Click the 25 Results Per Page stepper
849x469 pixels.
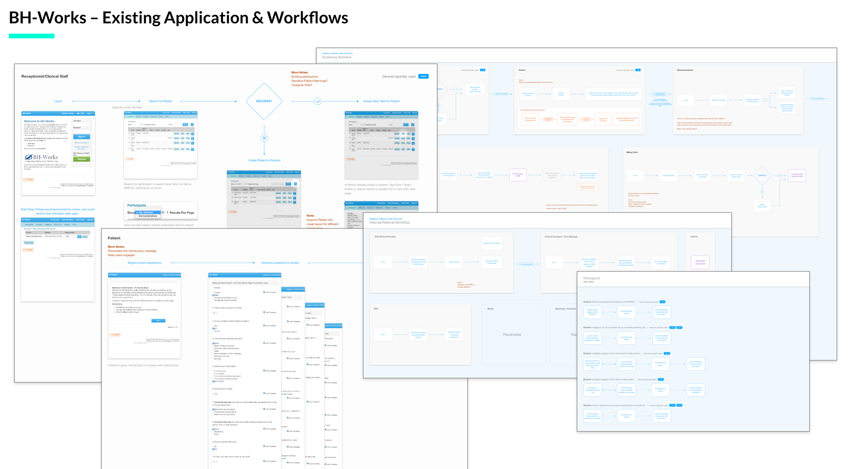point(165,212)
